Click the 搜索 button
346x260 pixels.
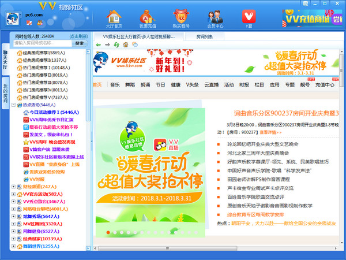tap(80, 43)
